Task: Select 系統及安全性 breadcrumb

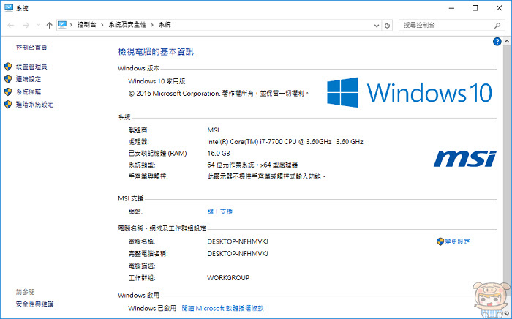Action: pos(127,25)
